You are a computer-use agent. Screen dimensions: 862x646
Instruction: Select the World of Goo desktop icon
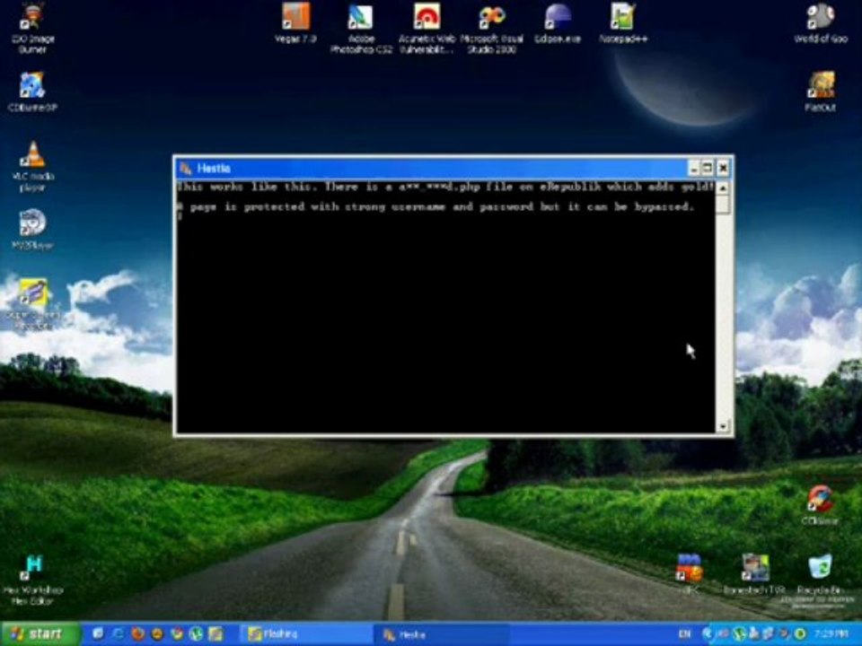[820, 23]
